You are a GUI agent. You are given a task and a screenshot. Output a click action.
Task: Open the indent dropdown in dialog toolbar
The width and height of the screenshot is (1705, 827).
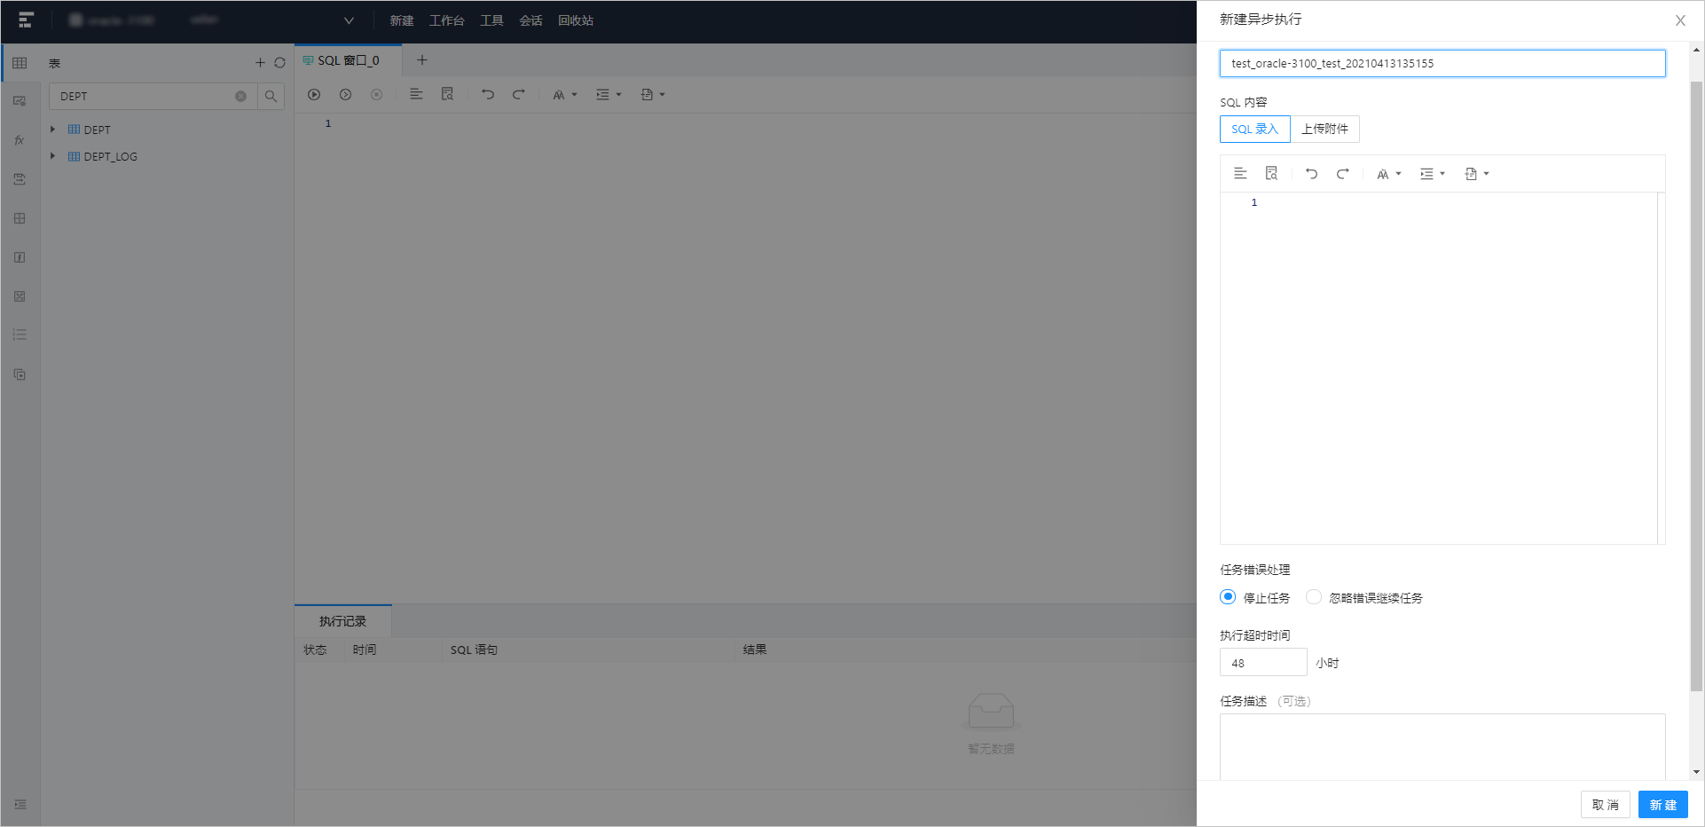tap(1432, 174)
